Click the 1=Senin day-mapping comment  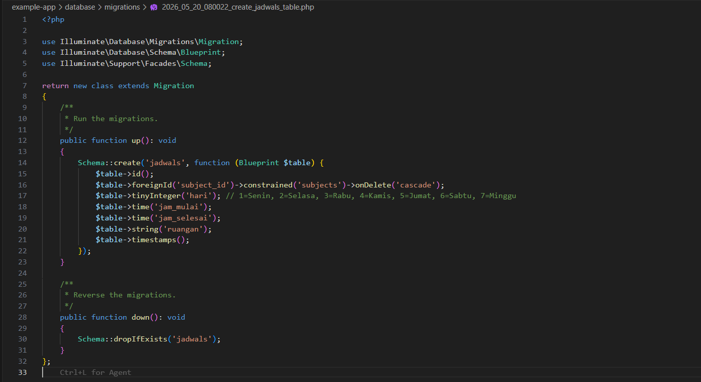[x=371, y=196]
